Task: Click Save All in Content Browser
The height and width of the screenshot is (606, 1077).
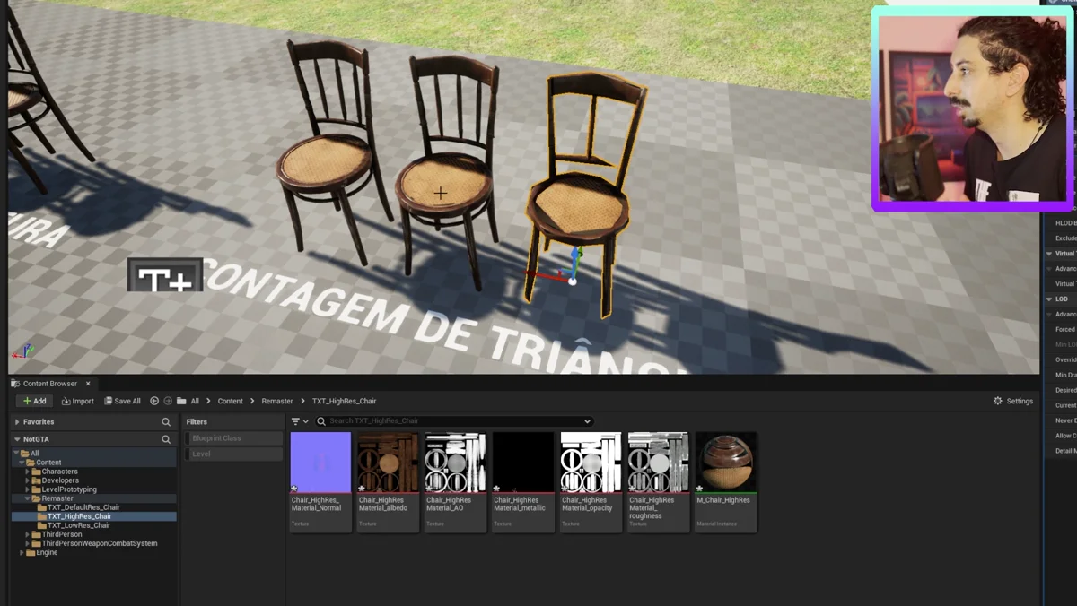Action: point(122,401)
